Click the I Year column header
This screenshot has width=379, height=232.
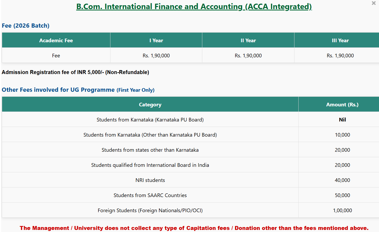click(x=156, y=40)
